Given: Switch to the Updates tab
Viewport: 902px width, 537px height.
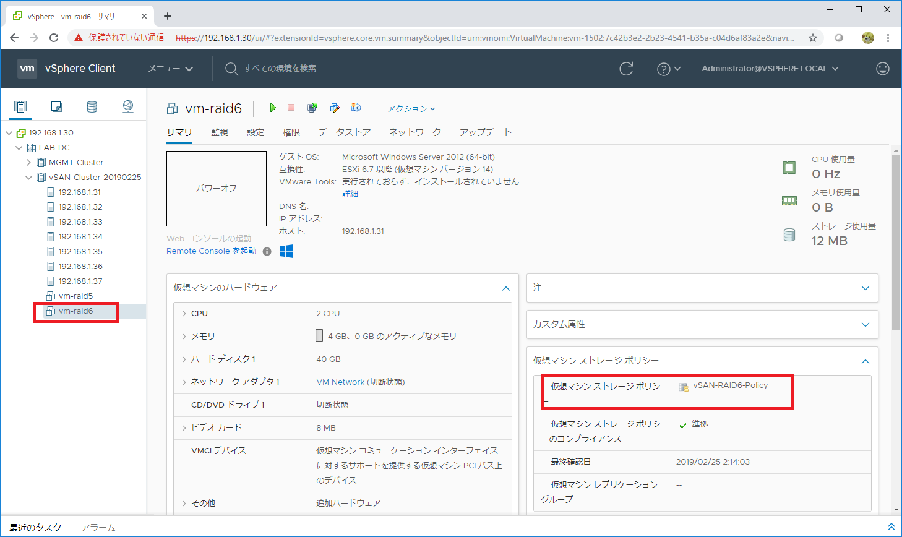Looking at the screenshot, I should tap(486, 132).
